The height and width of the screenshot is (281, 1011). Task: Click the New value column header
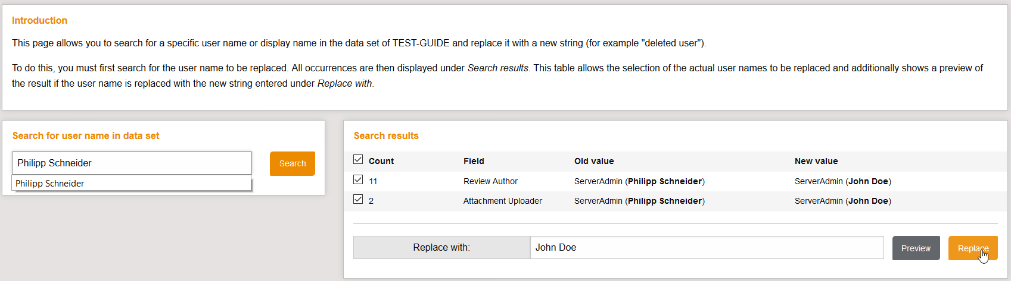coord(816,161)
